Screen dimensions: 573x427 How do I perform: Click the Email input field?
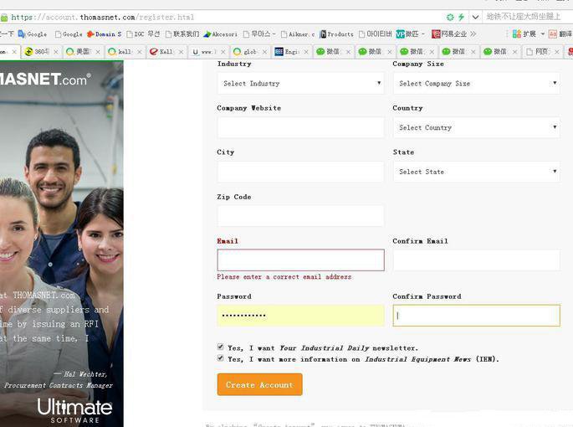300,260
